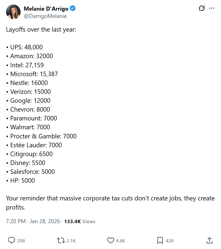The height and width of the screenshot is (249, 221).
Task: Bookmark this post with ribbon icon
Action: pos(160,240)
